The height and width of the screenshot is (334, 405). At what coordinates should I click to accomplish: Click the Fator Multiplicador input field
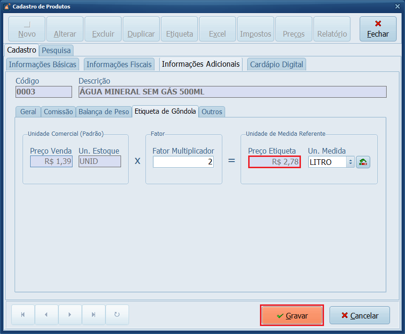point(183,162)
